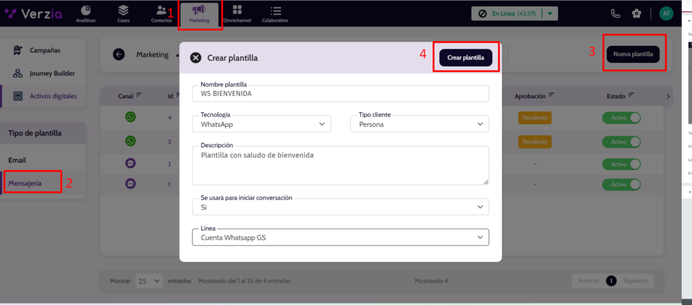Screen dimensions: 692x305
Task: Click the Nombre plantilla text field
Action: (340, 94)
